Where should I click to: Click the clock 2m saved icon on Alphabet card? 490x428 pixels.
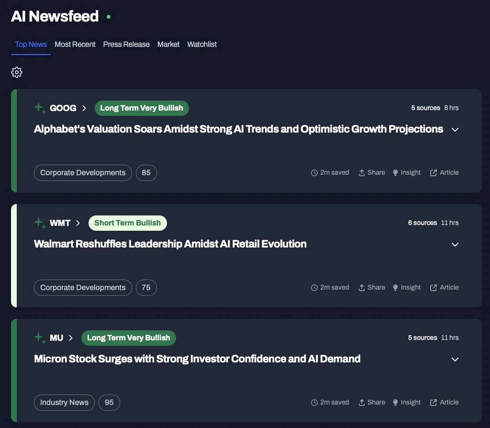(314, 173)
